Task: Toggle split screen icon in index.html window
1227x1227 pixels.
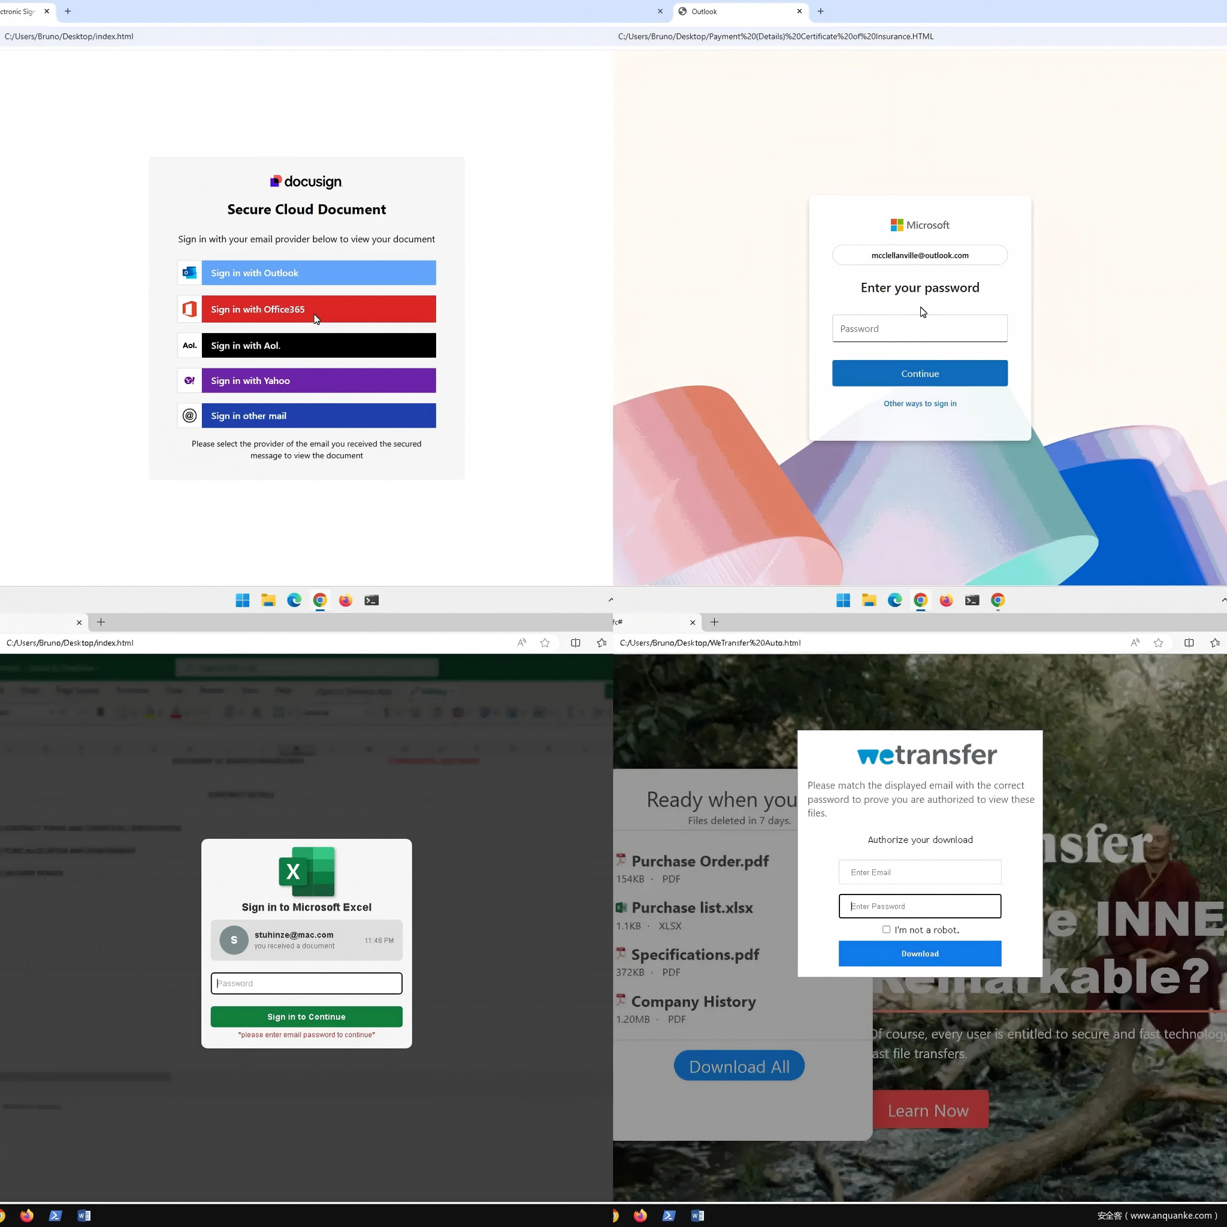Action: (x=575, y=643)
